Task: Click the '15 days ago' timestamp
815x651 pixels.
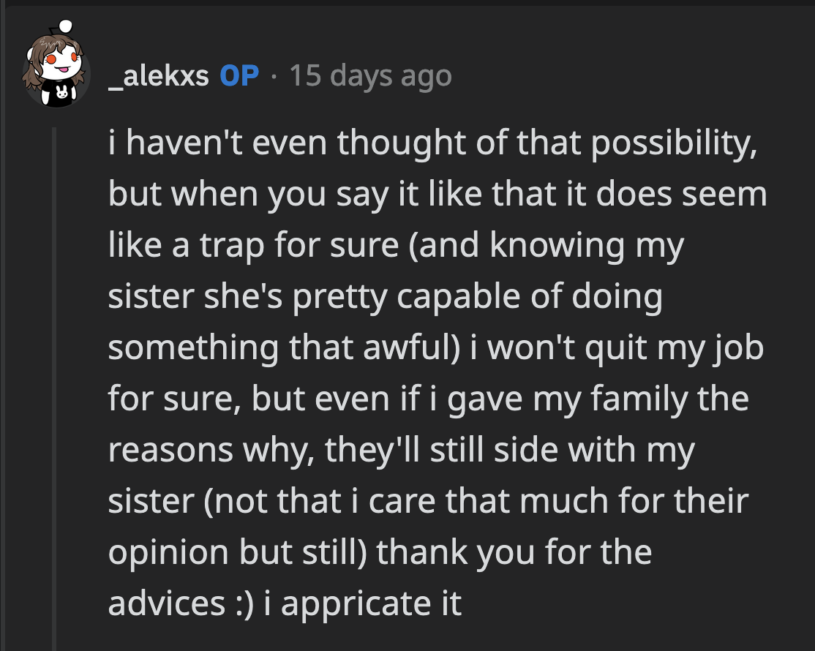Action: point(370,74)
